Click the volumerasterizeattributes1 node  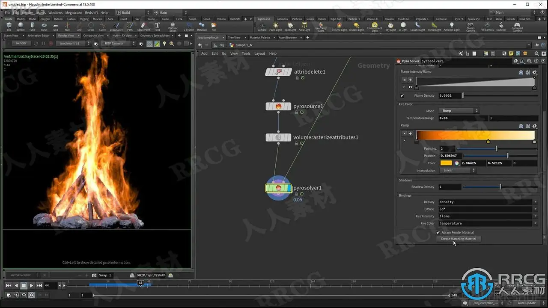pos(278,137)
